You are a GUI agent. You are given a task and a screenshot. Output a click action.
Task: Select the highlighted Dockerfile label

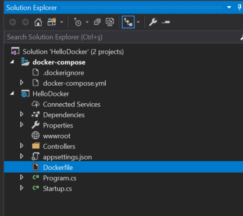click(x=58, y=167)
